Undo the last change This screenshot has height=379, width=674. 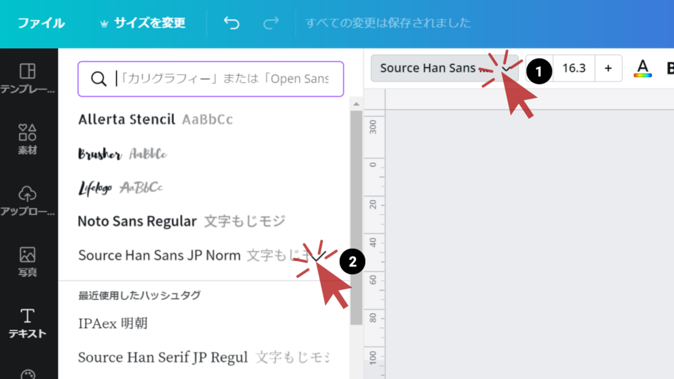(231, 23)
